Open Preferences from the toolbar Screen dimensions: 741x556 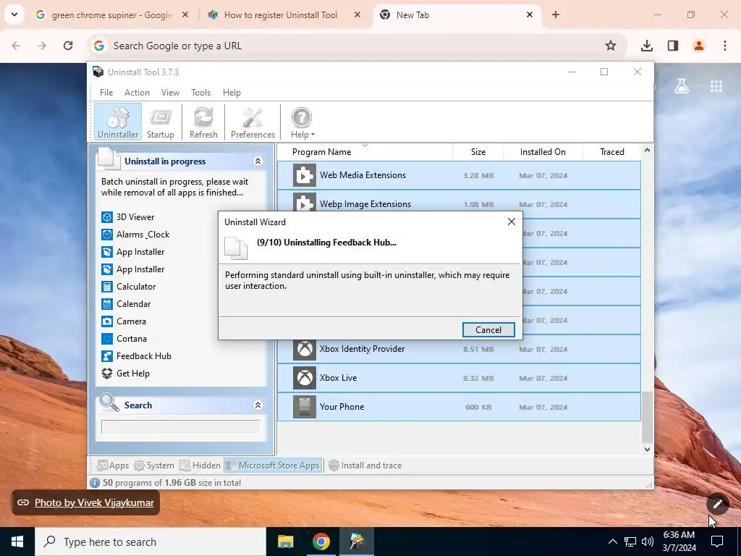[253, 122]
